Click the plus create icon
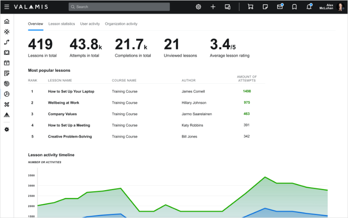 tap(213, 7)
